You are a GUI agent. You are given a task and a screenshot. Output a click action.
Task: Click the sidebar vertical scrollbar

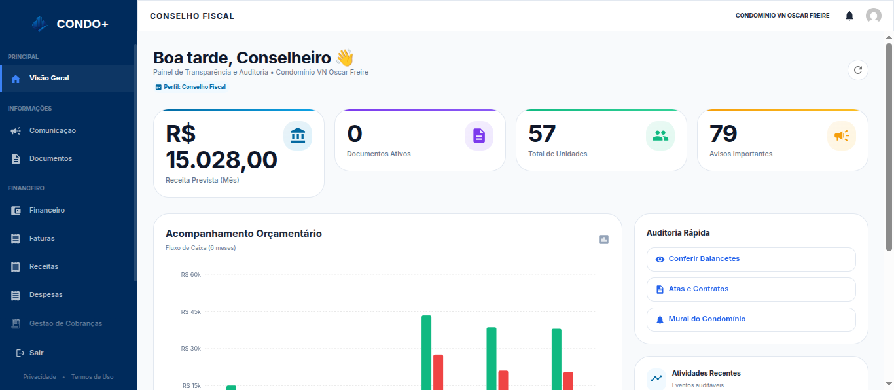tap(135, 164)
